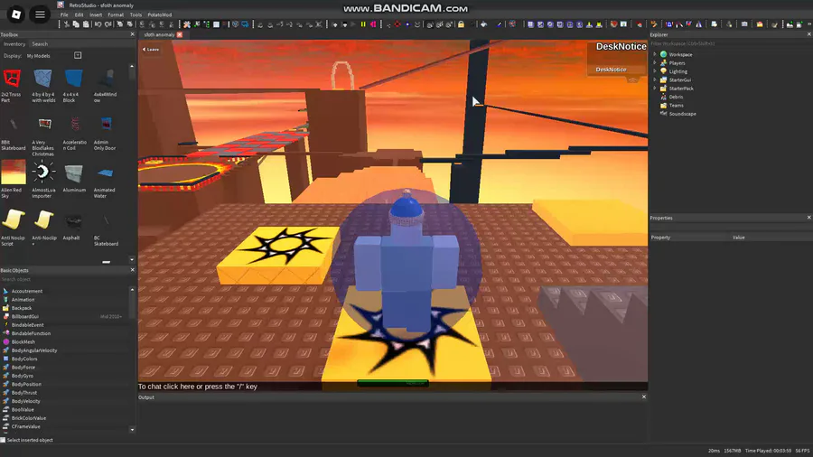Expand the Players tree node

click(x=655, y=62)
